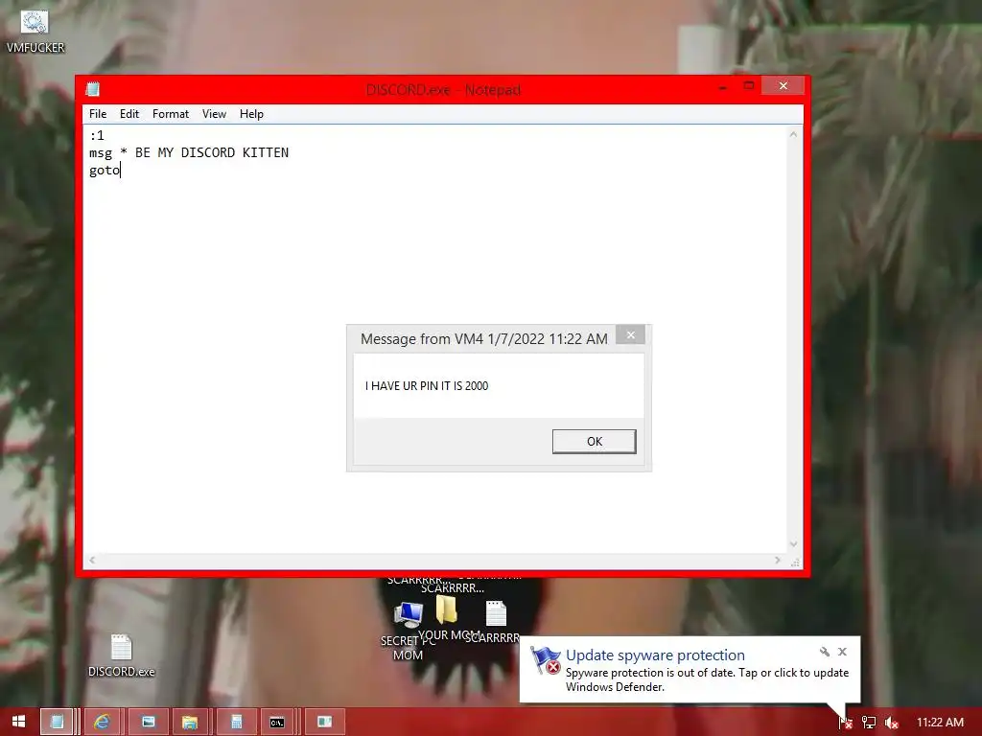Select the SCARRRRR text file icon

tap(496, 623)
